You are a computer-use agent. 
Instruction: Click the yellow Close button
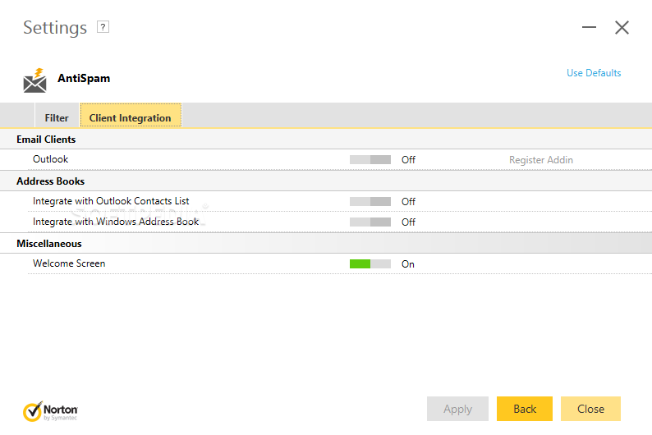(x=590, y=409)
